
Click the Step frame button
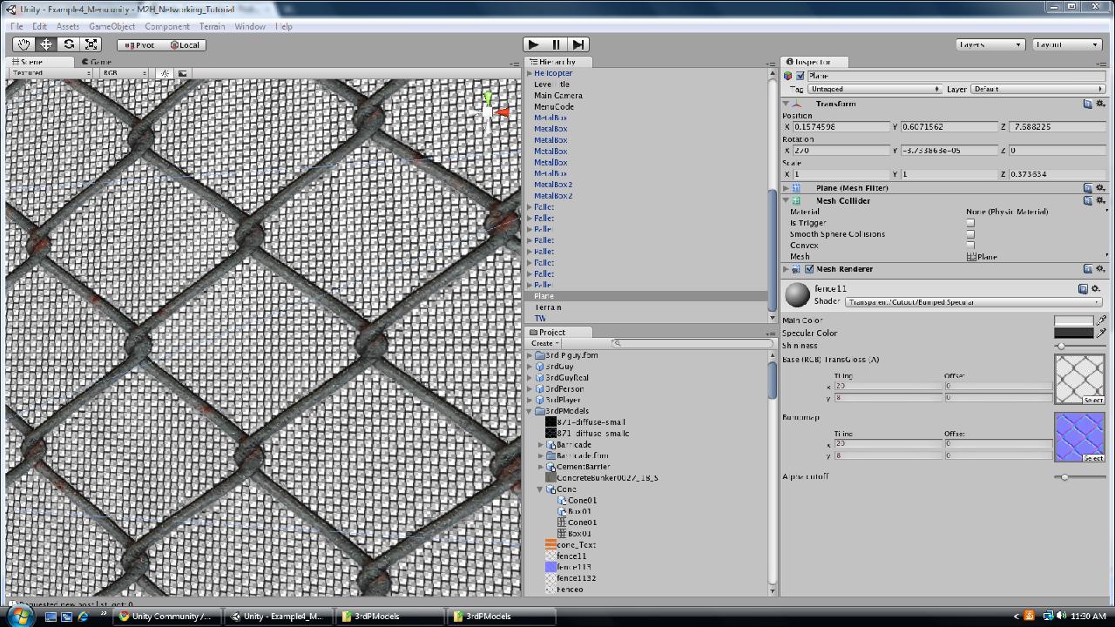click(578, 44)
